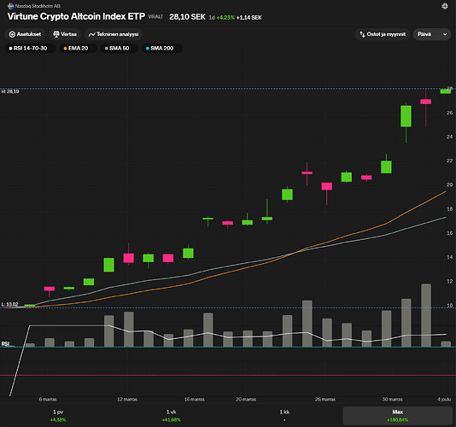Expand the Päivä interval dropdown
Screen dimensions: 456x427
432,34
